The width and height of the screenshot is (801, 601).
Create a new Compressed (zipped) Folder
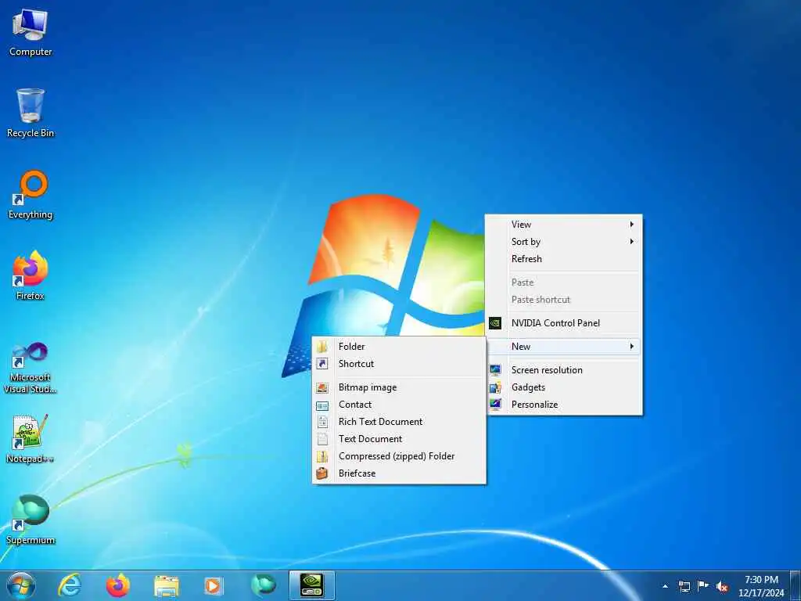click(x=399, y=456)
